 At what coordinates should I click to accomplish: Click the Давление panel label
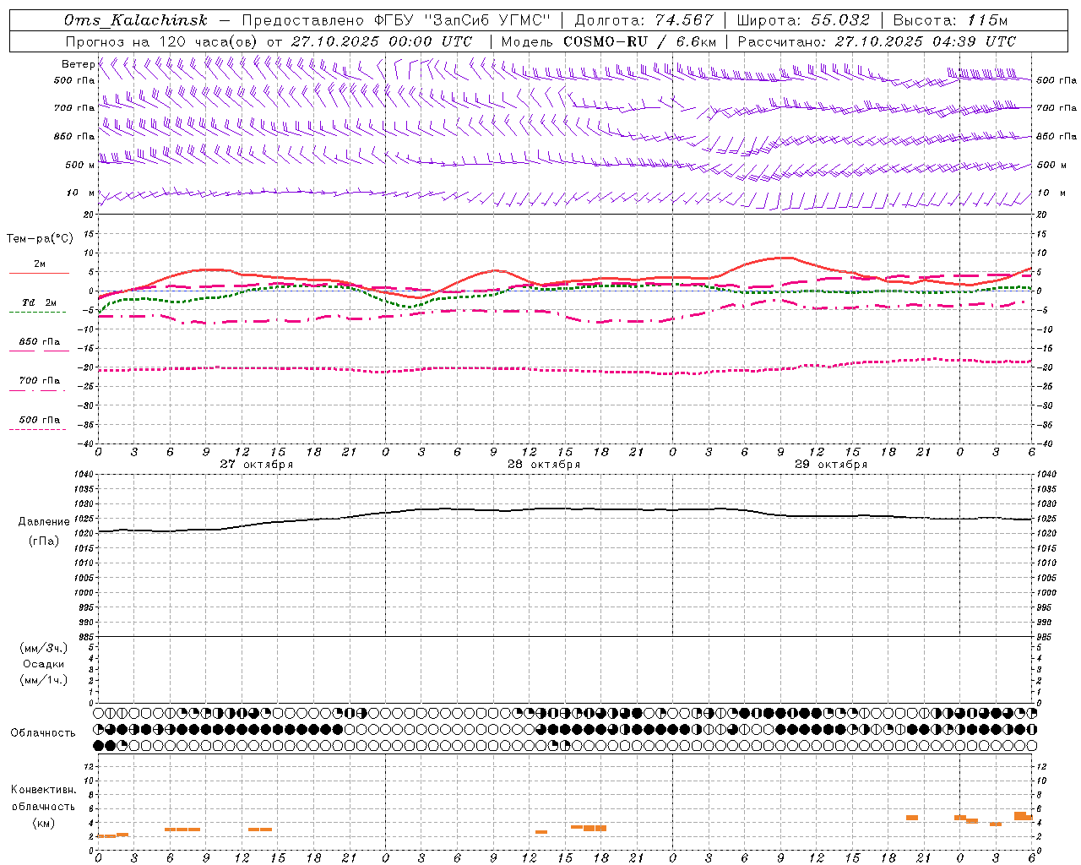pos(42,522)
